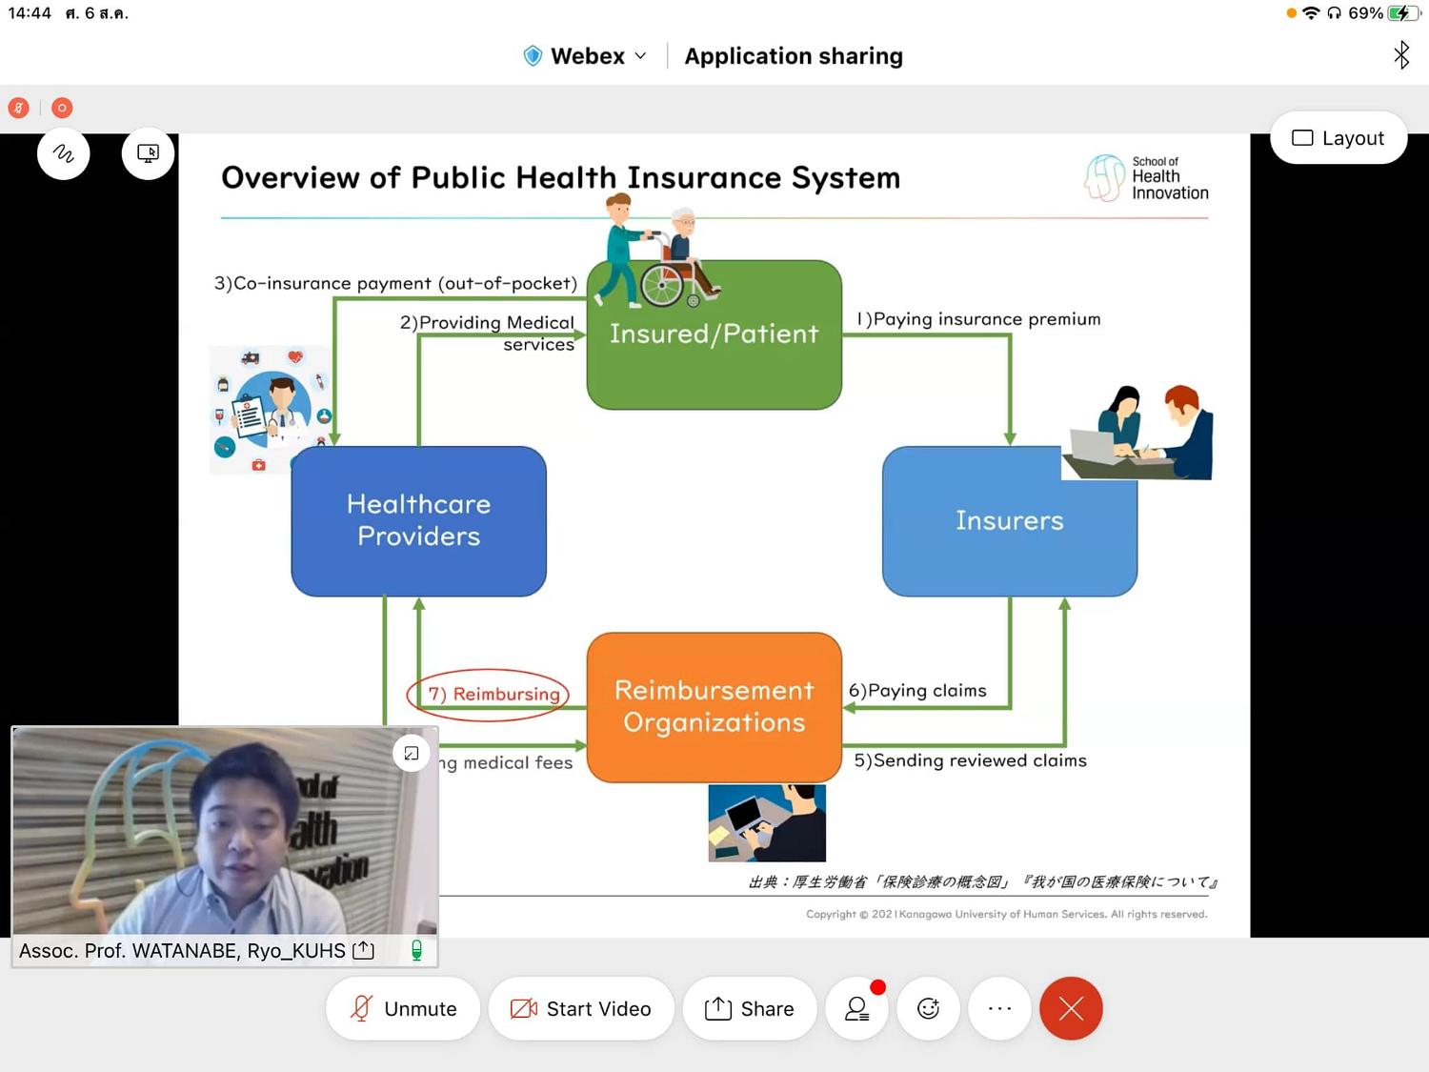Tap the 2)Providing Medical services label
The image size is (1429, 1072).
(x=488, y=334)
